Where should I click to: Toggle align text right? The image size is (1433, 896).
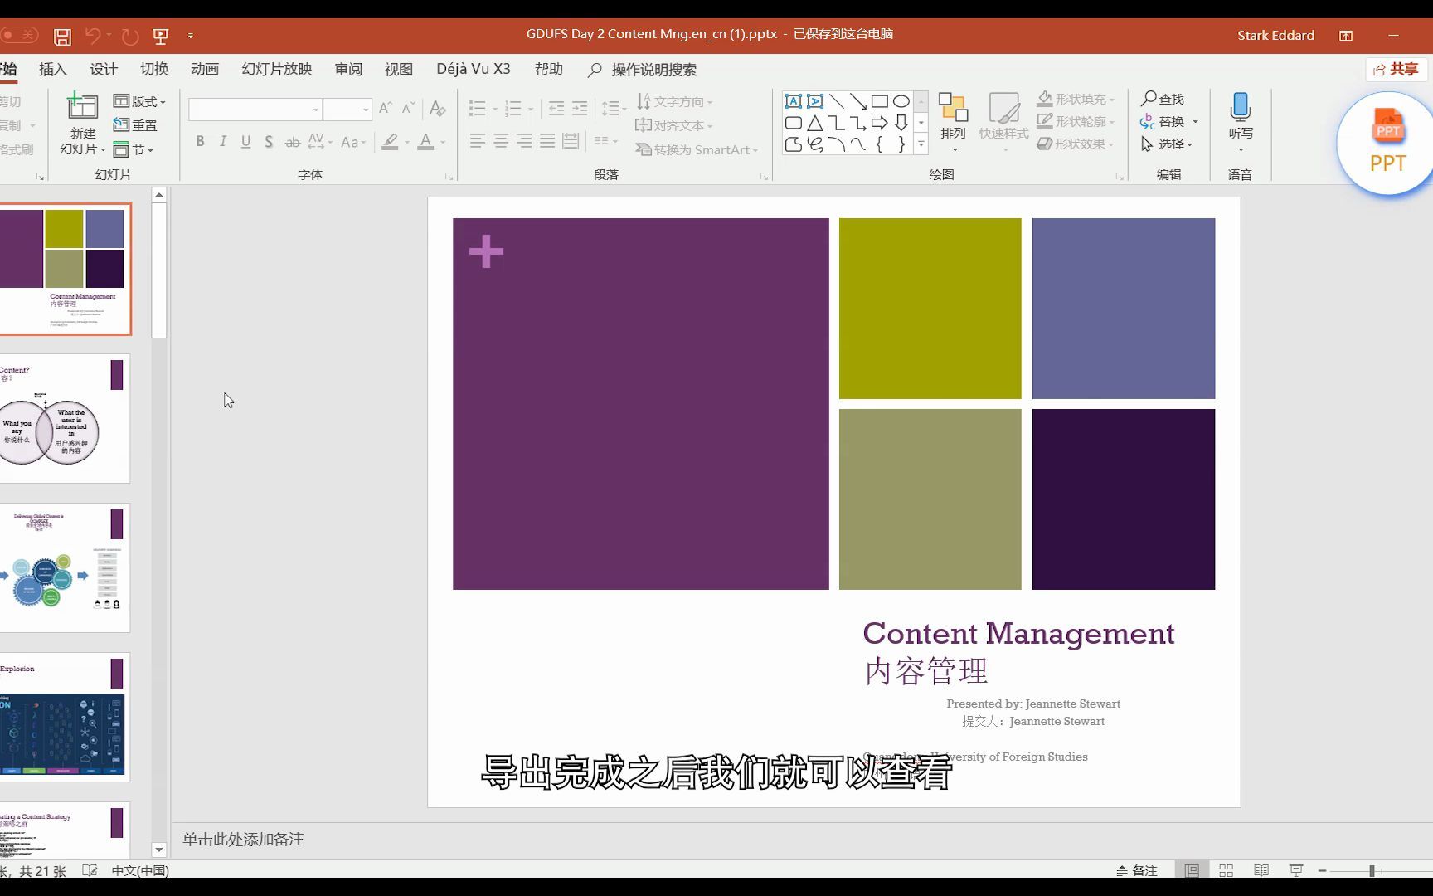pos(524,141)
